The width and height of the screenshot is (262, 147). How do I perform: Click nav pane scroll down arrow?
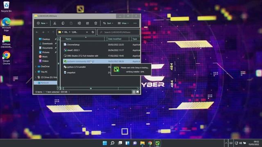(x=58, y=88)
